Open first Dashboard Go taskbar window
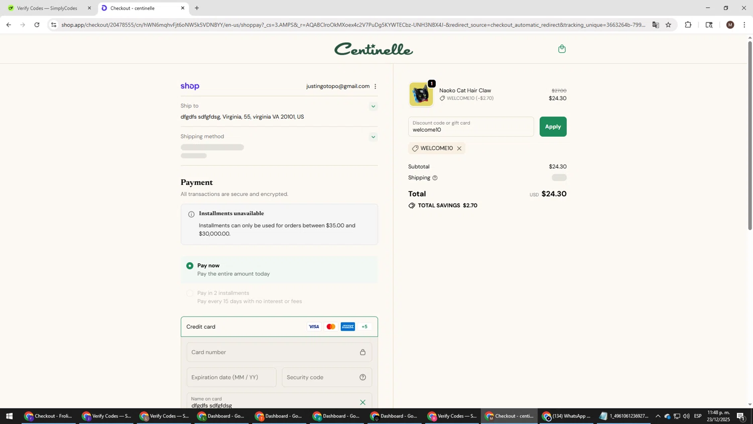Viewport: 753px width, 424px height. [221, 416]
